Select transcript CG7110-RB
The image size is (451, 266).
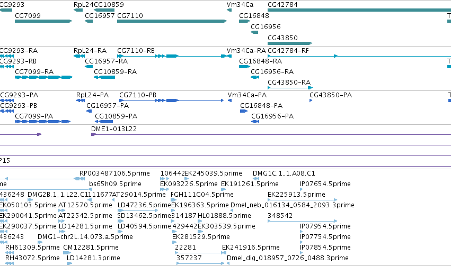pyautogui.click(x=136, y=51)
